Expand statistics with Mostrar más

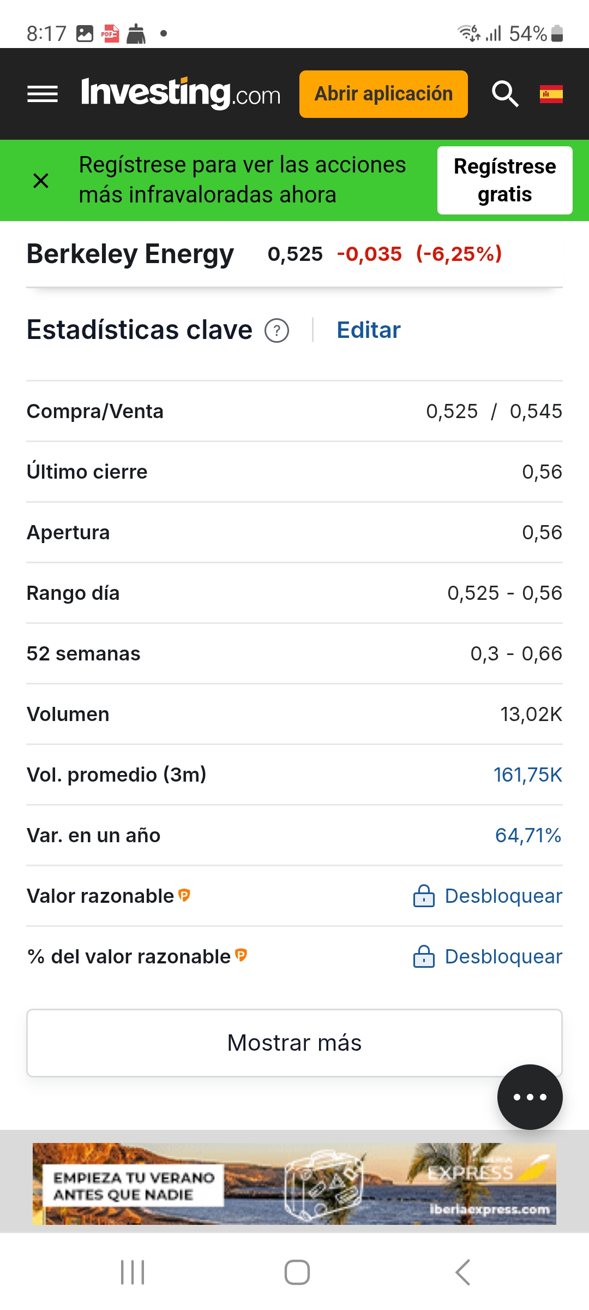pyautogui.click(x=294, y=1043)
